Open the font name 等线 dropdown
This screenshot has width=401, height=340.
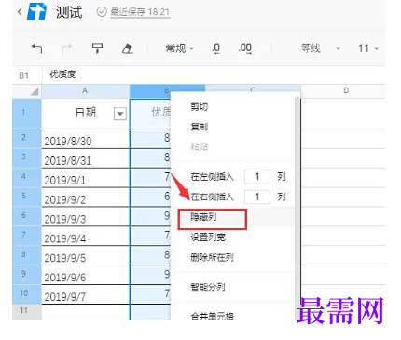(x=320, y=48)
